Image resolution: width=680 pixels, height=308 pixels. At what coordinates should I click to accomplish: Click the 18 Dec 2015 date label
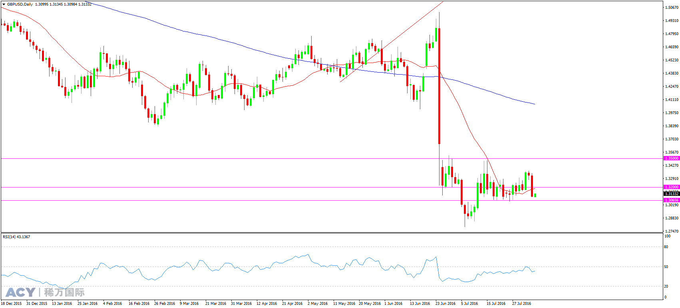pyautogui.click(x=11, y=304)
